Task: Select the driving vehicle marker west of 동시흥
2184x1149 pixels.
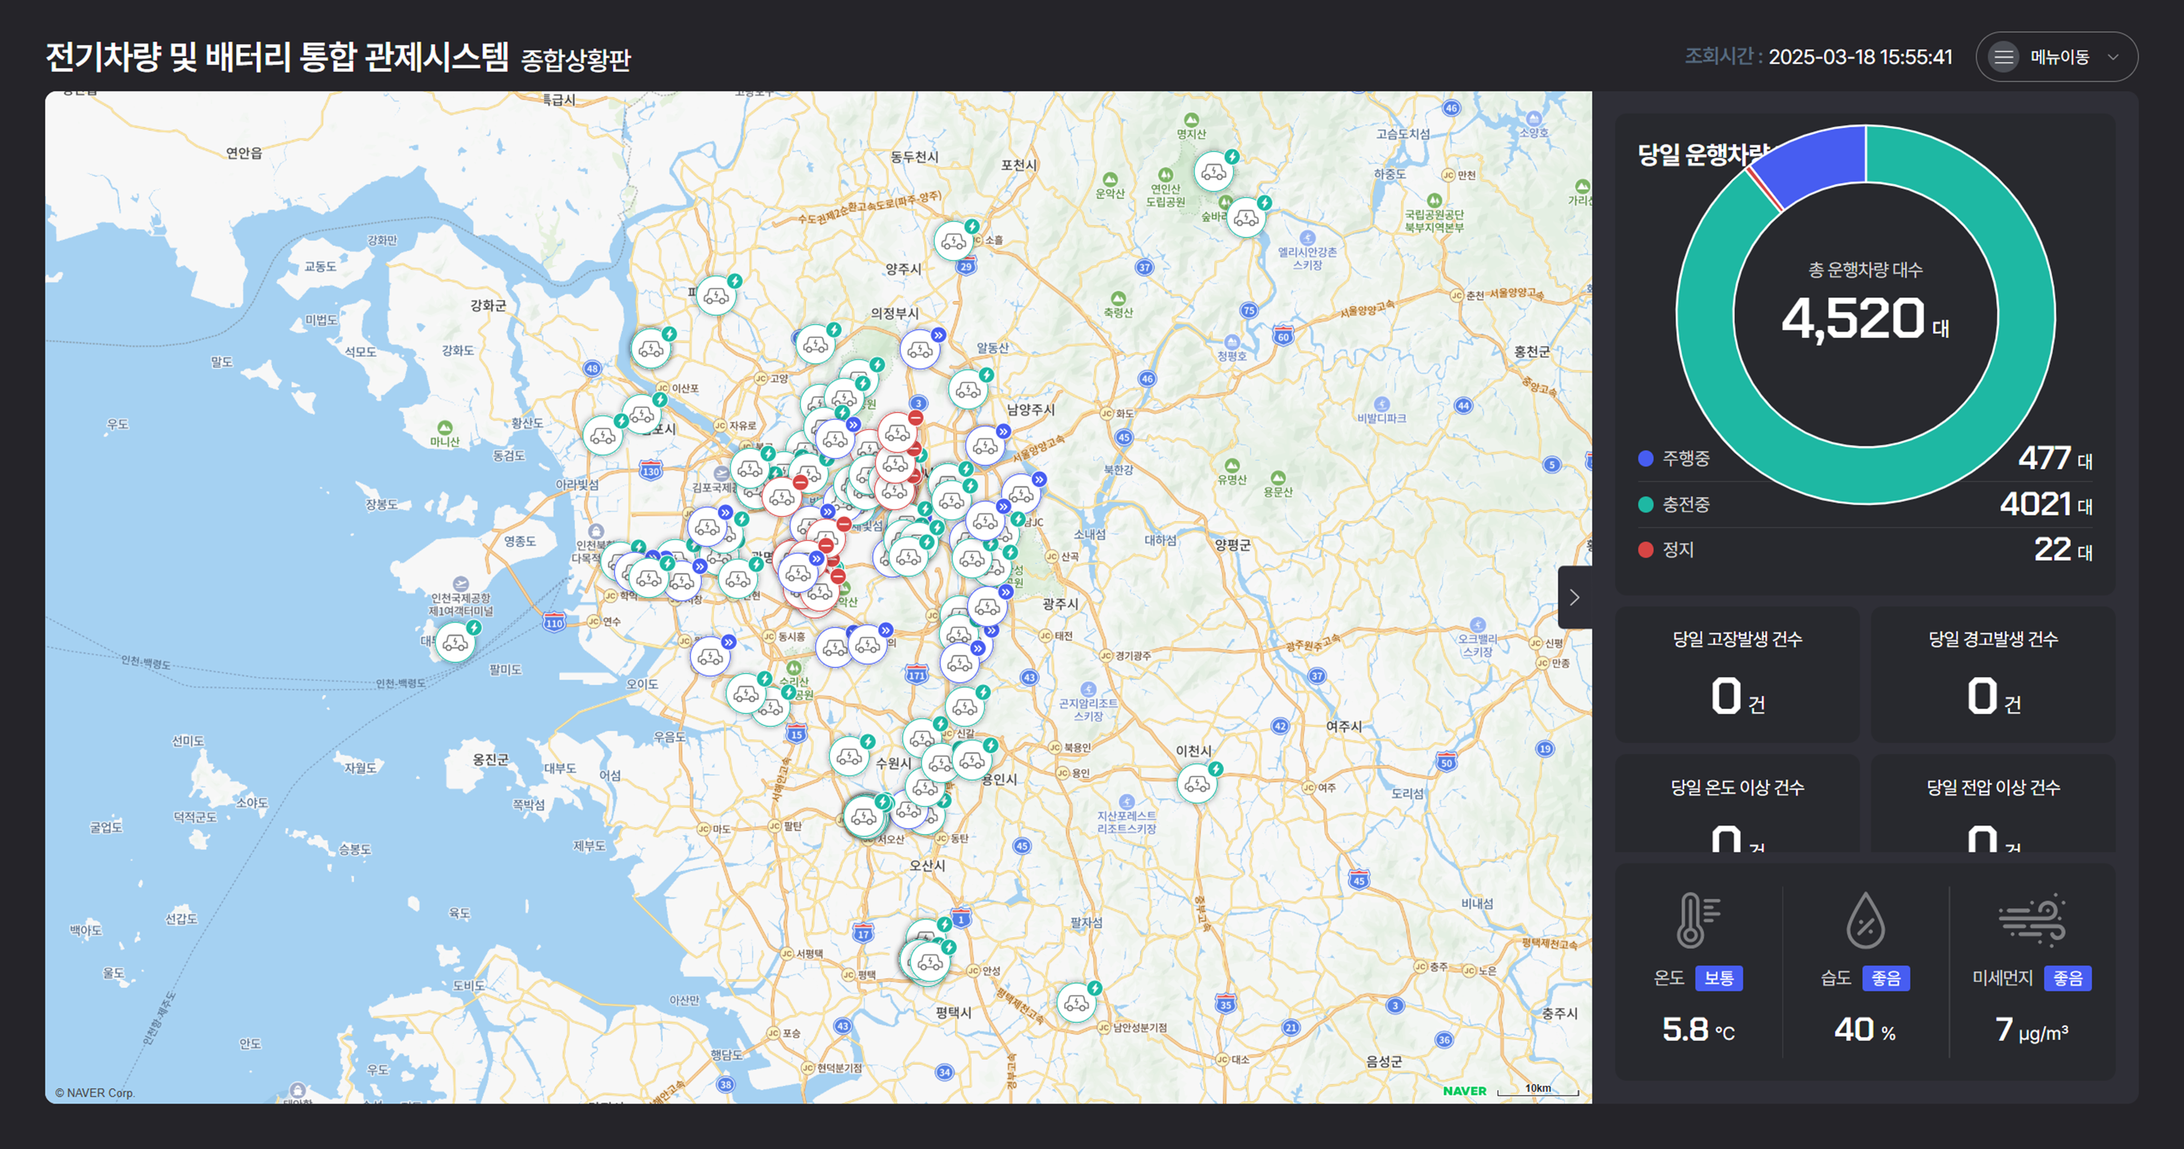Action: [x=711, y=656]
